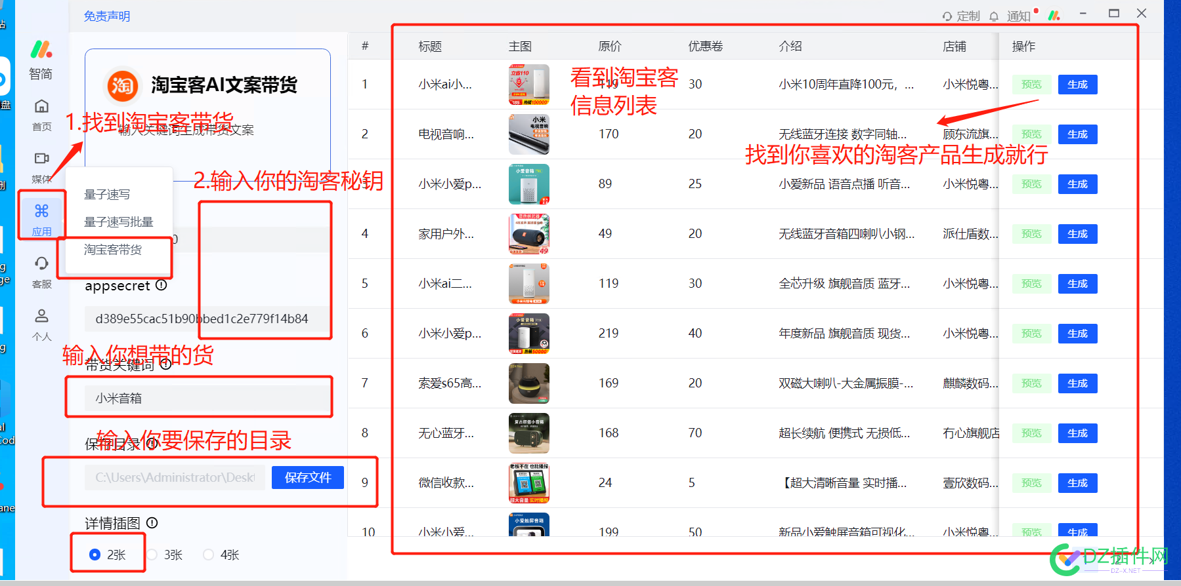1181x586 pixels.
Task: Click 预览 for 家用户外 row
Action: (x=1031, y=234)
